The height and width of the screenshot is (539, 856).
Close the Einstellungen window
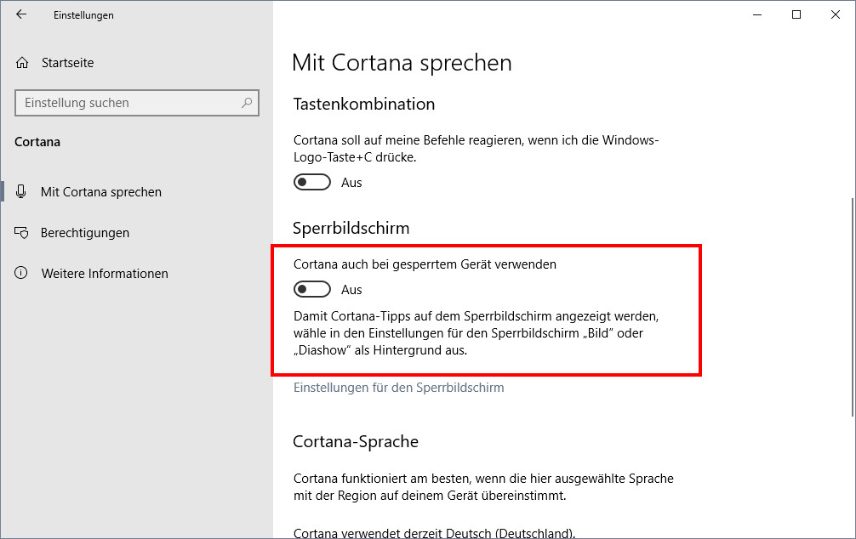coord(836,14)
